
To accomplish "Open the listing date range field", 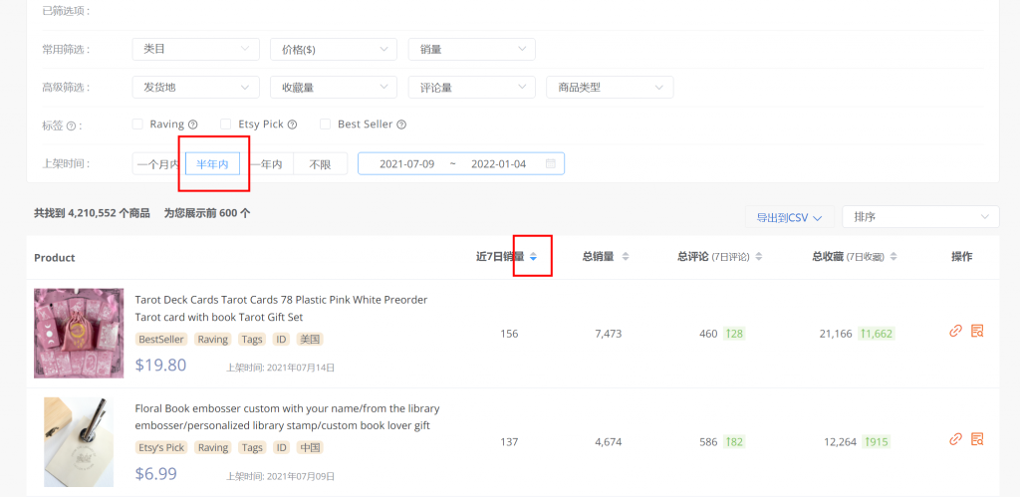I will [460, 163].
